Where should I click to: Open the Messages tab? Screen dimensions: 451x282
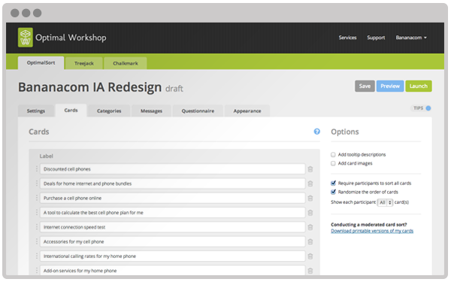click(151, 111)
